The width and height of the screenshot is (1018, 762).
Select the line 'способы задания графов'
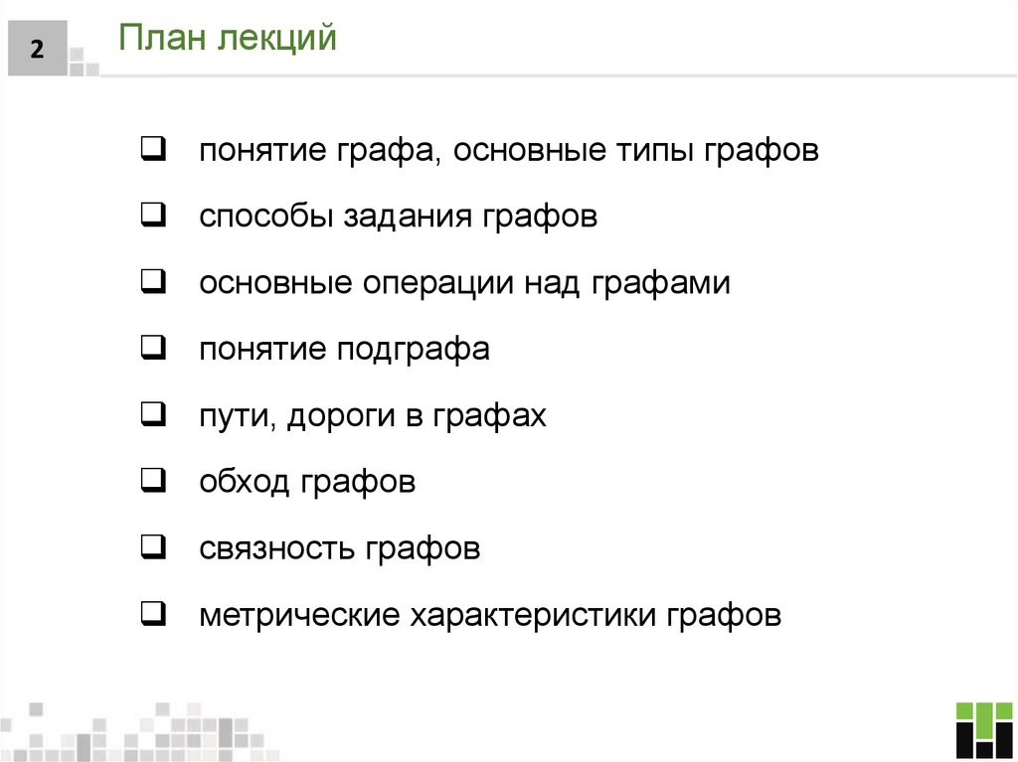[x=398, y=218]
